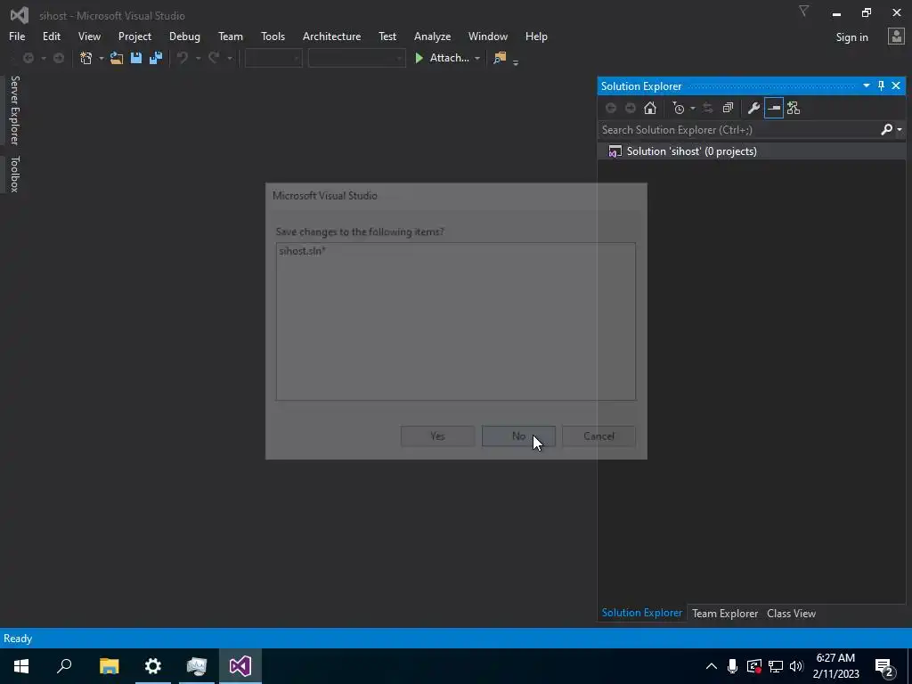Viewport: 912px width, 684px height.
Task: Click the Solution Explorer search magnifier icon
Action: (886, 130)
